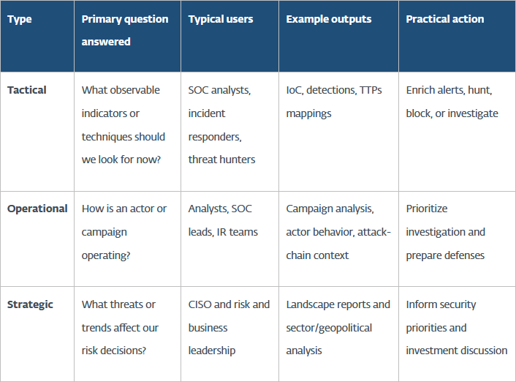Click the IoC, detections, TTPs mappings cell
516x382 pixels.
338,132
